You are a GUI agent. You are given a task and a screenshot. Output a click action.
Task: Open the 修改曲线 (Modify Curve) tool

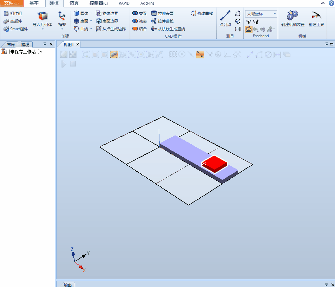click(x=201, y=13)
